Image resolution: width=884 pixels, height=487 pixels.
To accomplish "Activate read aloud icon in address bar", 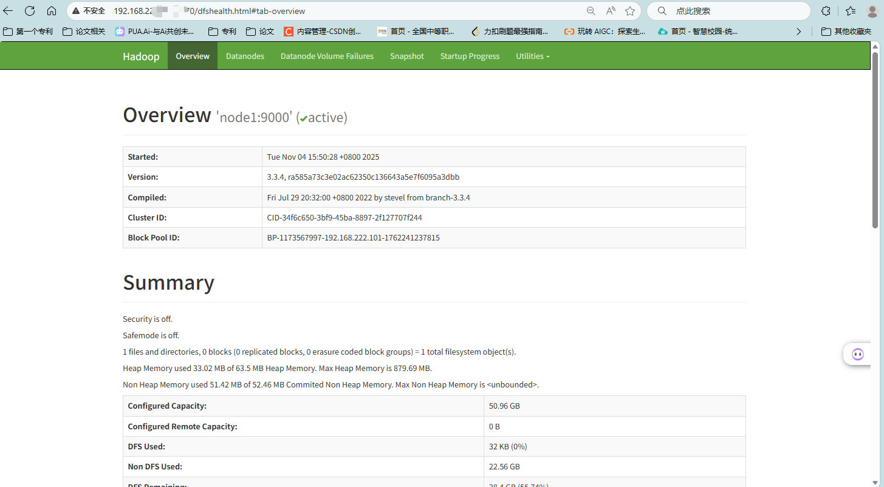I will 611,11.
